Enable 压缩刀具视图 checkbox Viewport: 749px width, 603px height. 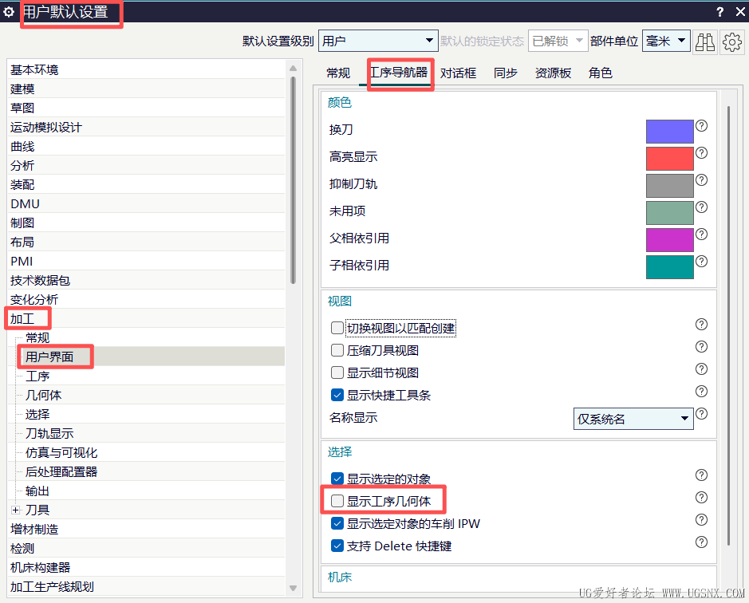tap(337, 350)
